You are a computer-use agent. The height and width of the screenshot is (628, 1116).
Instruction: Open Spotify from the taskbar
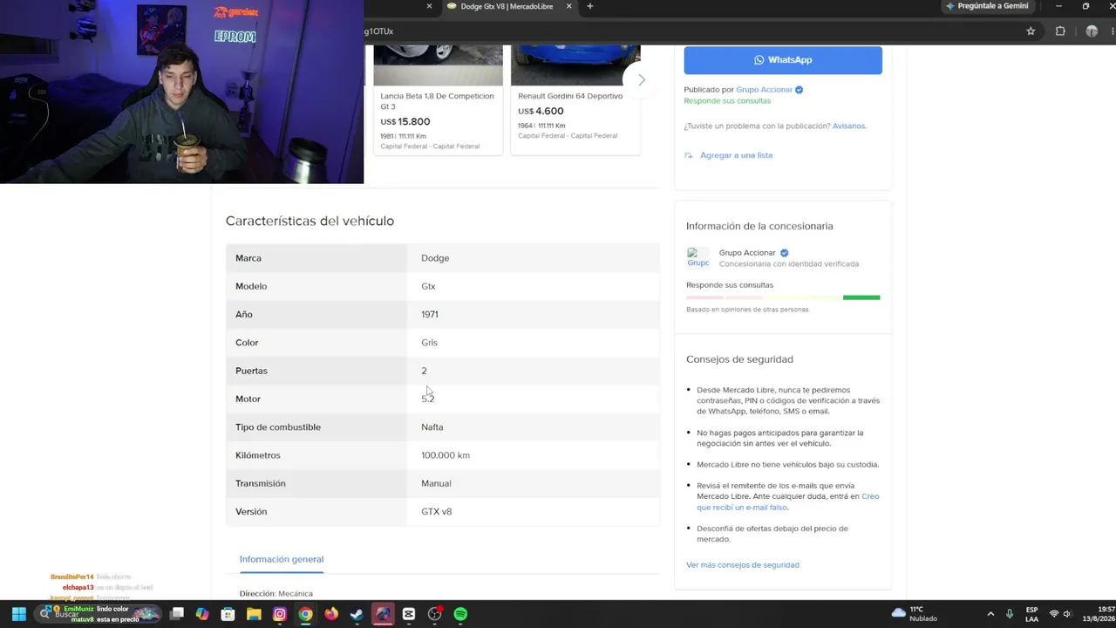[x=460, y=614]
